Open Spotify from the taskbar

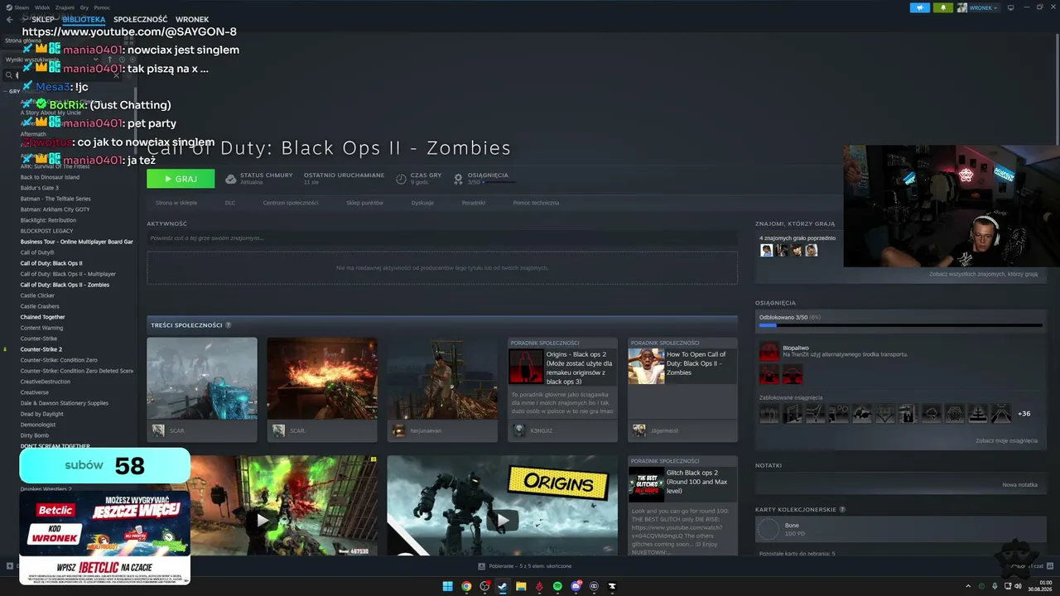pos(557,586)
